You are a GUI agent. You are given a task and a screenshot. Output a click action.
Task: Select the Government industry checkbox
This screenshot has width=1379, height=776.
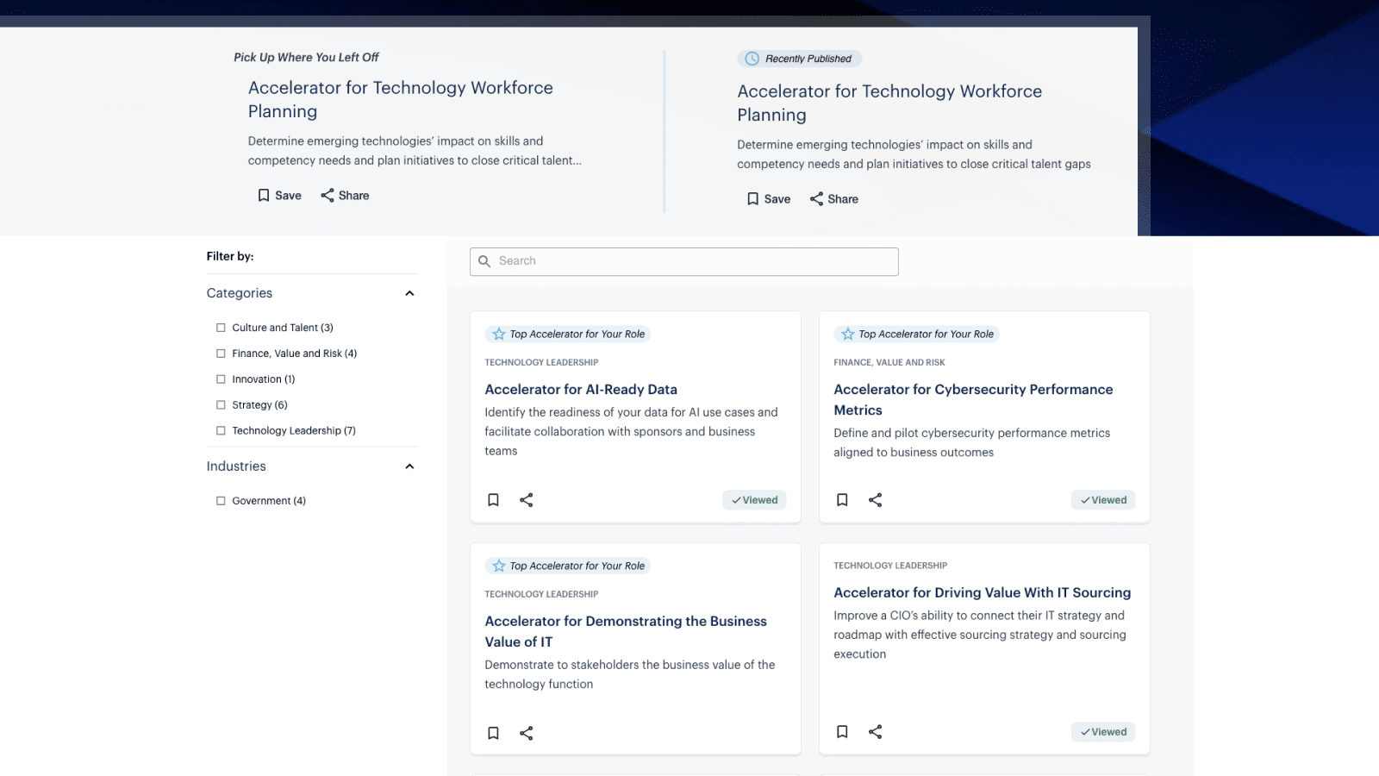[221, 501]
